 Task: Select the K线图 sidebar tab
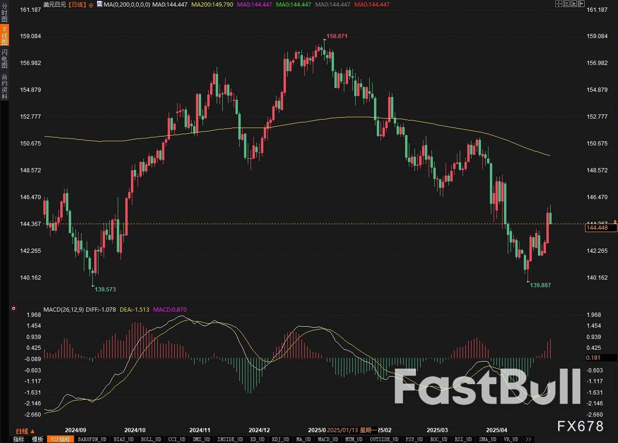pyautogui.click(x=4, y=35)
